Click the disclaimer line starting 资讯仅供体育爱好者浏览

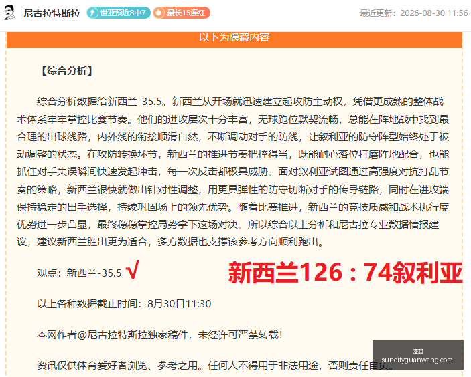tap(215, 366)
